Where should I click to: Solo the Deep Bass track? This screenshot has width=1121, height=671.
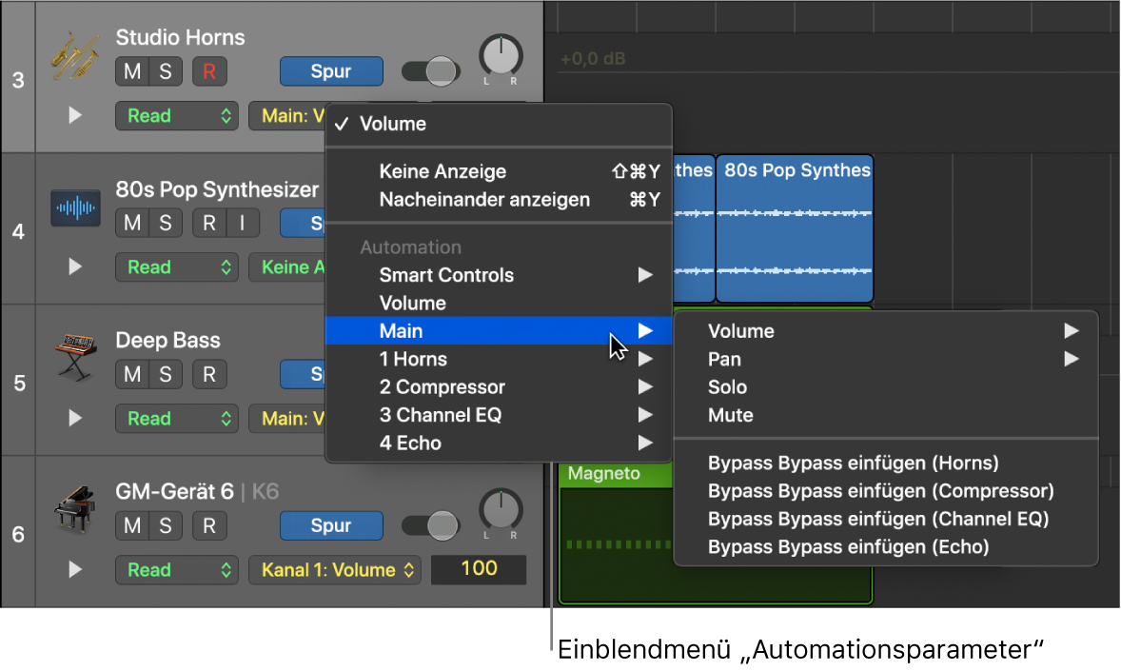[166, 374]
